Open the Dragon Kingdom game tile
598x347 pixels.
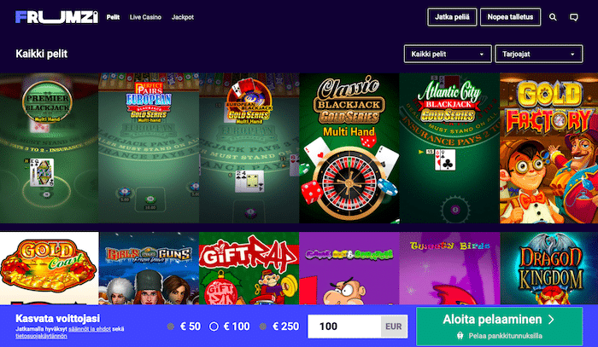tap(548, 269)
